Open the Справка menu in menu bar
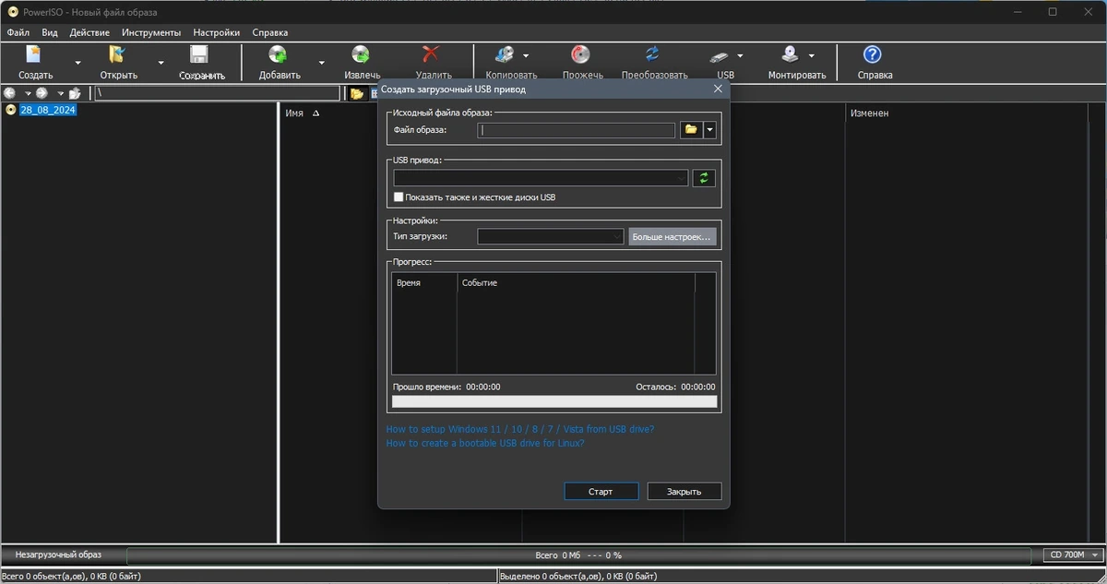This screenshot has height=584, width=1107. (x=268, y=32)
